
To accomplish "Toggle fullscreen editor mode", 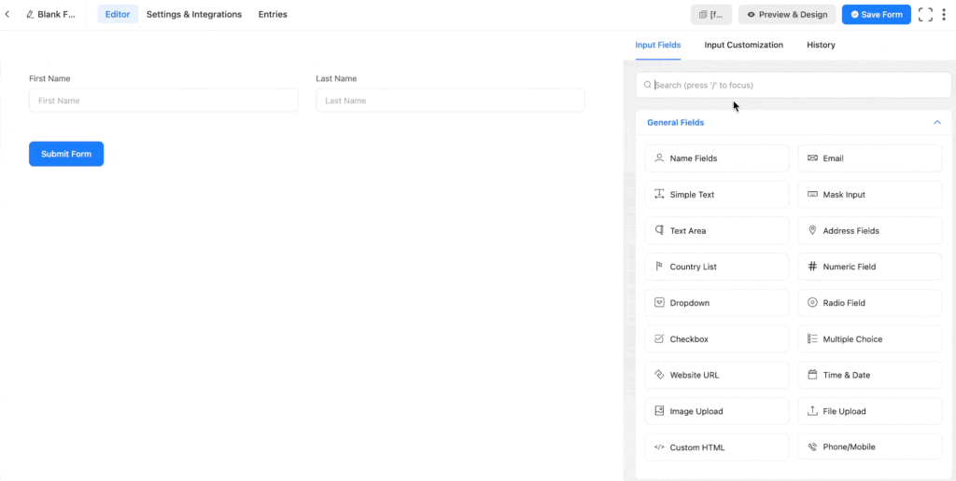I will pyautogui.click(x=925, y=15).
